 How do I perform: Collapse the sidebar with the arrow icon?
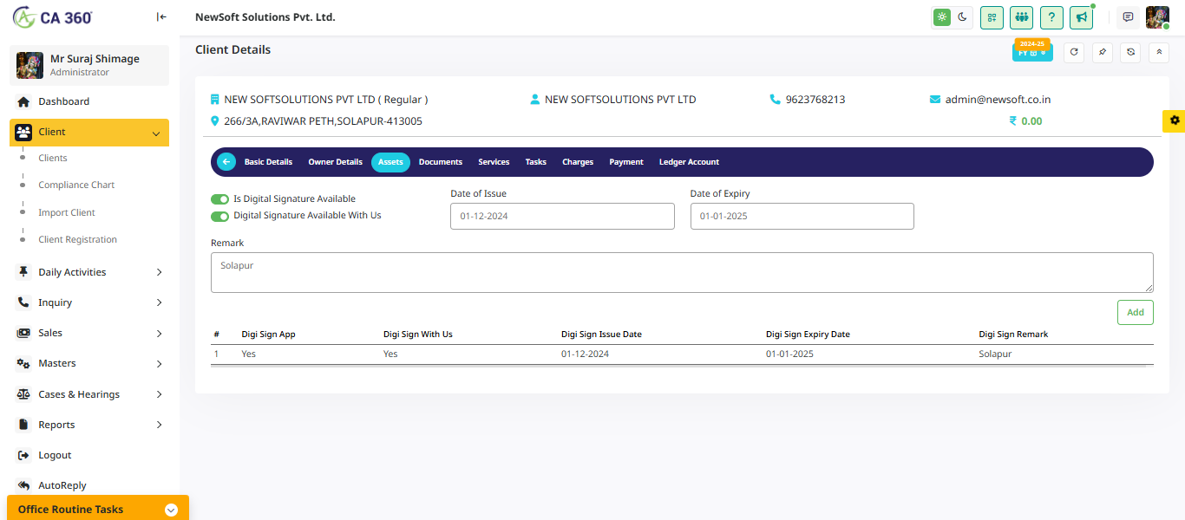tap(161, 16)
